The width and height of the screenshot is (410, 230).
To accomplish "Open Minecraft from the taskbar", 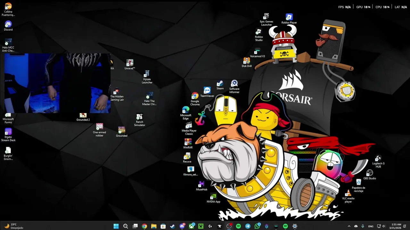I will 201,226.
